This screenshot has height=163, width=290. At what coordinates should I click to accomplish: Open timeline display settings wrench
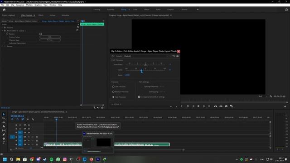pos(33,120)
